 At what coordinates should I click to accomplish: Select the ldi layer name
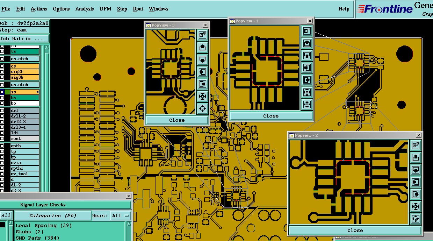click(x=24, y=133)
